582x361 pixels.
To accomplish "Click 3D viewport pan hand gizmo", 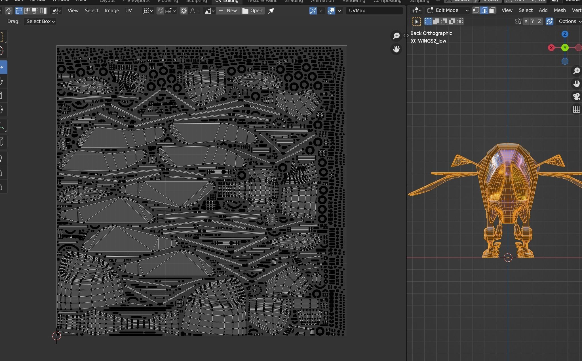I will (x=576, y=84).
